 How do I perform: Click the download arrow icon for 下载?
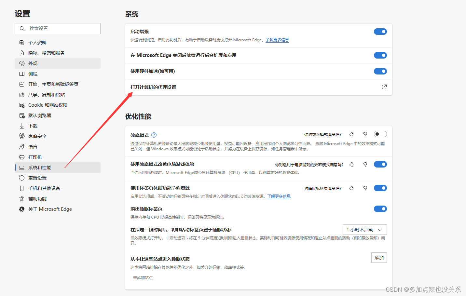(x=22, y=126)
